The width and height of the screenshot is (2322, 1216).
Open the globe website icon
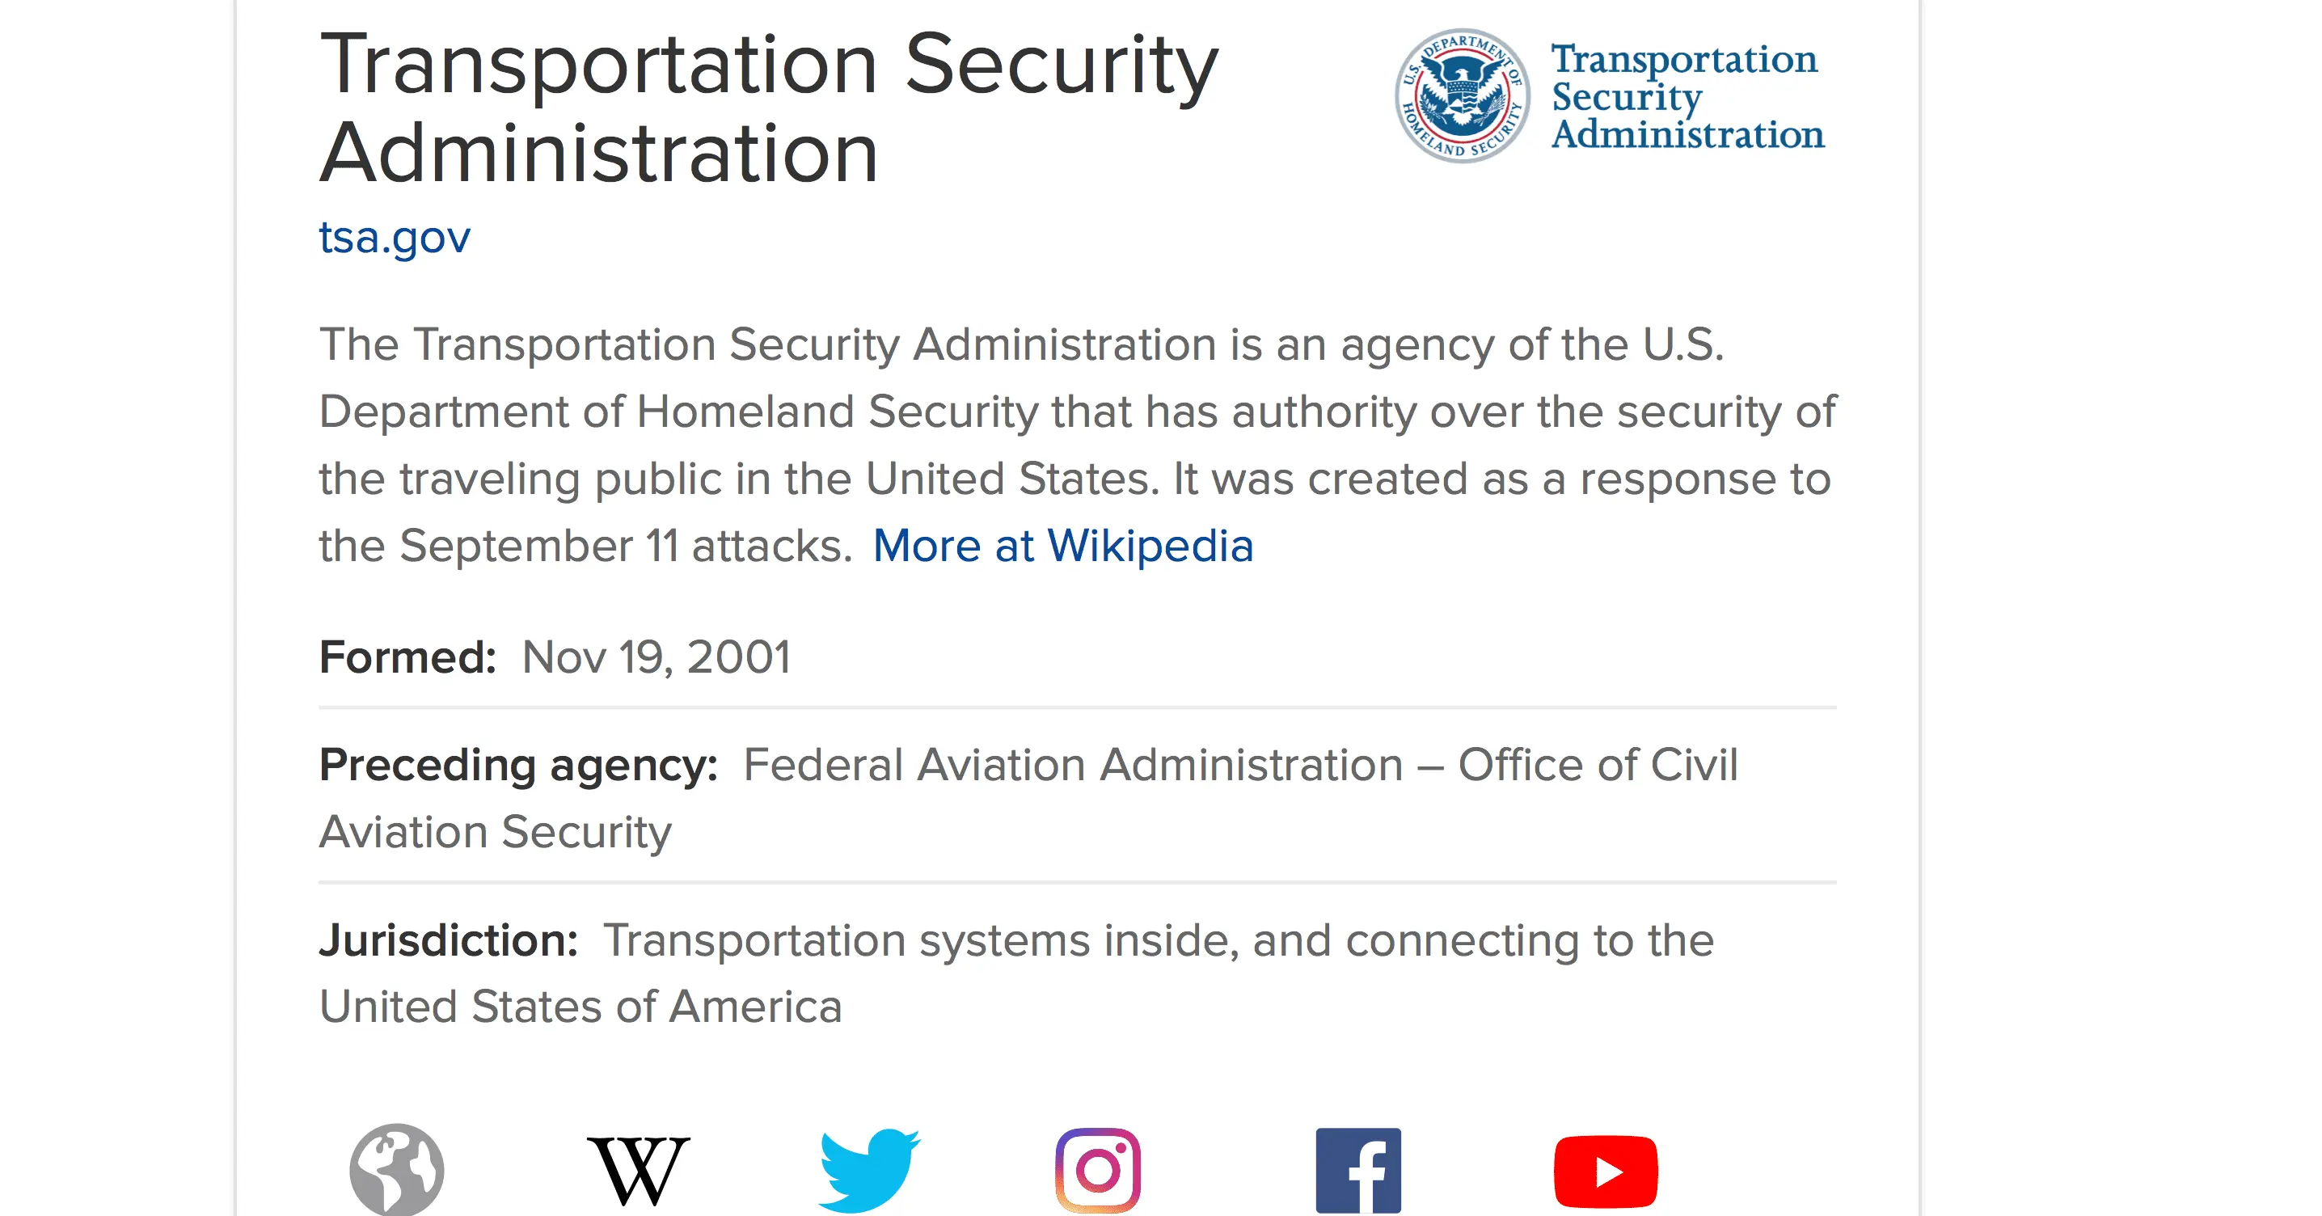point(397,1169)
